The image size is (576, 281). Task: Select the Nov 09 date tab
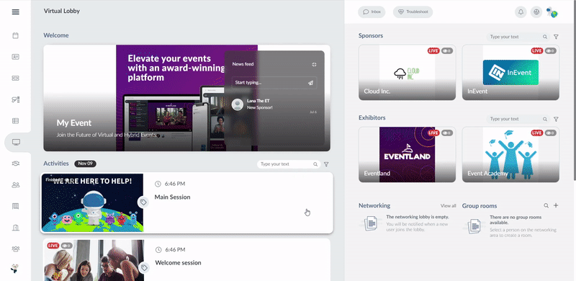tap(85, 164)
